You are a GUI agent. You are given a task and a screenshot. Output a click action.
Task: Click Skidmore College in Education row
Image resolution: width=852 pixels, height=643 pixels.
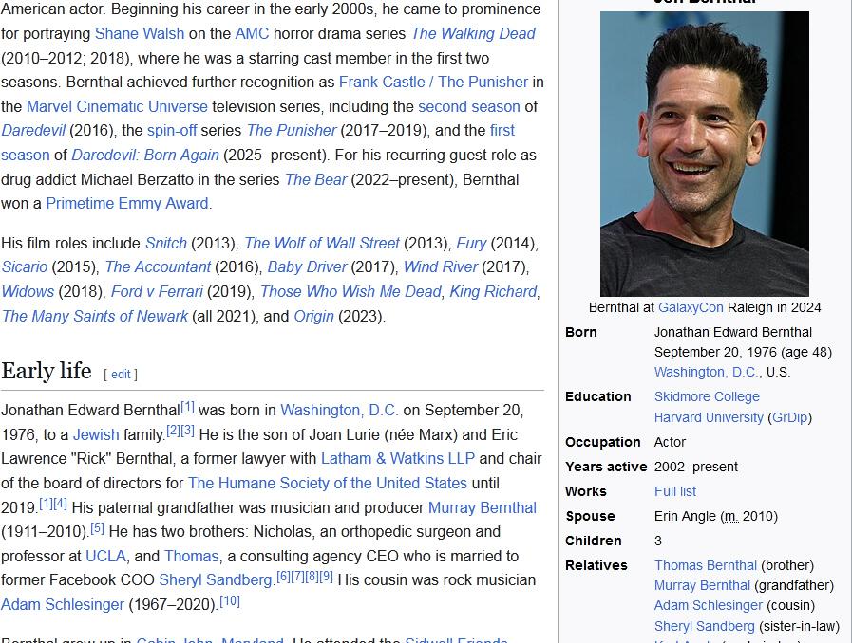pyautogui.click(x=707, y=396)
